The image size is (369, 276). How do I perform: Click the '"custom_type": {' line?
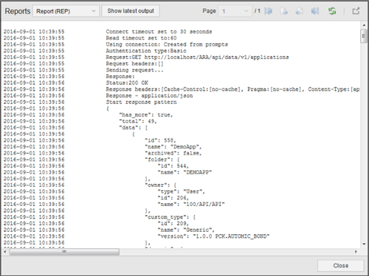(x=170, y=217)
